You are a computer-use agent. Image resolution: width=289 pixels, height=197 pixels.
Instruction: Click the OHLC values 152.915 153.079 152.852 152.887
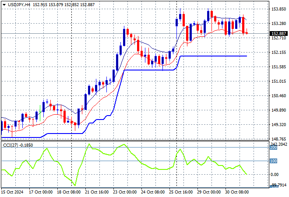coord(63,5)
